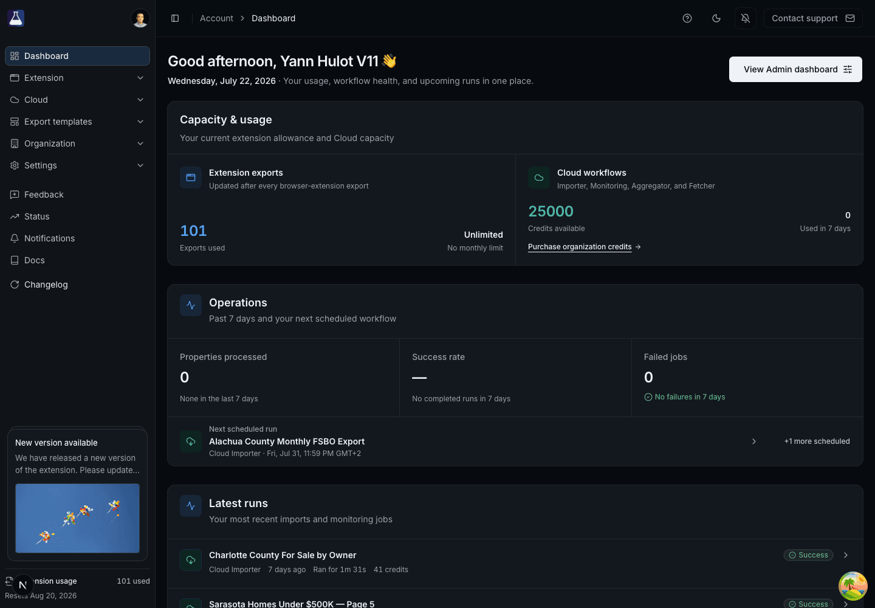The height and width of the screenshot is (608, 875).
Task: Expand the Settings sidebar section
Action: (77, 165)
